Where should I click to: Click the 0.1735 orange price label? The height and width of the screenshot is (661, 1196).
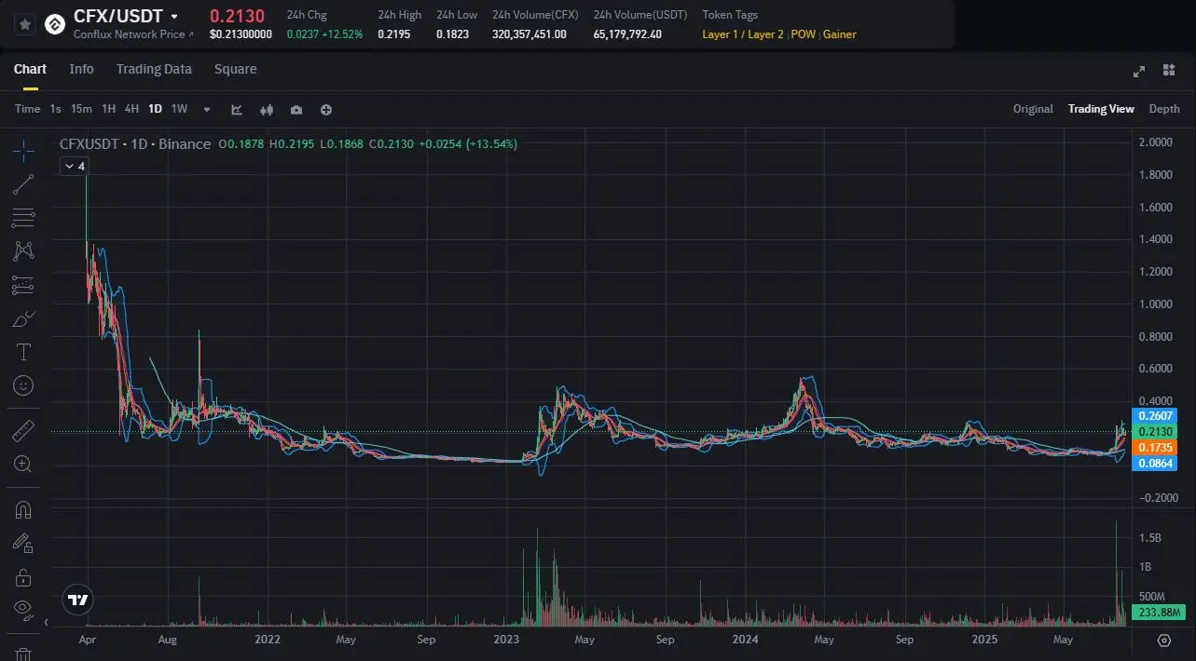pyautogui.click(x=1155, y=448)
